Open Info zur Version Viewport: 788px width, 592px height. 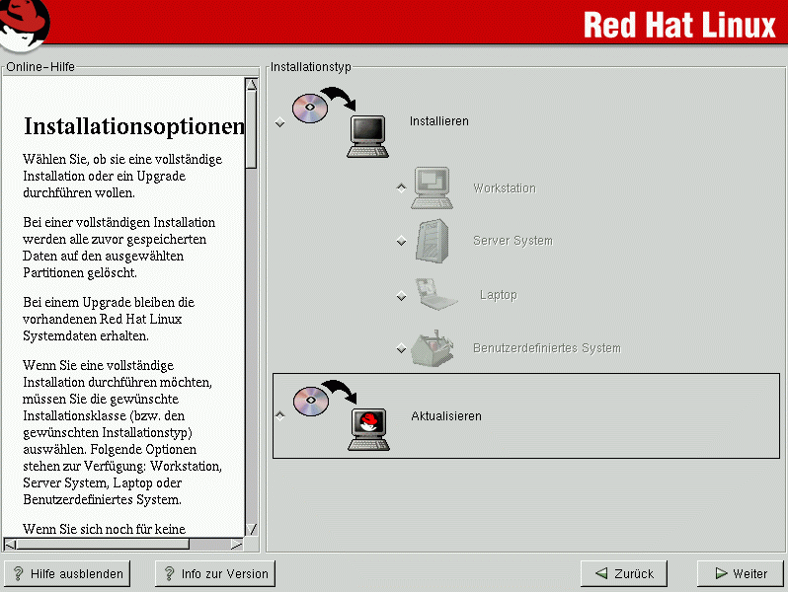click(214, 573)
